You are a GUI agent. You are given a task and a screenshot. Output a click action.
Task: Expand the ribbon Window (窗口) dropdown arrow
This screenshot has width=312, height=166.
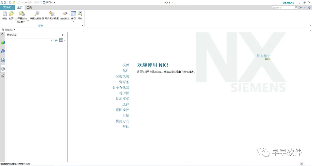point(73,21)
